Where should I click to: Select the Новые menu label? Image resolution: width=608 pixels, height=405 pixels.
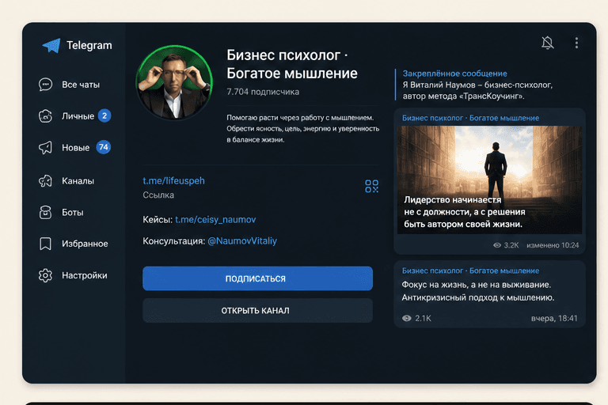(76, 148)
